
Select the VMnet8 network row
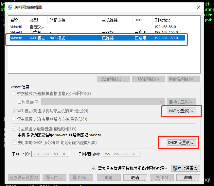pos(98,38)
